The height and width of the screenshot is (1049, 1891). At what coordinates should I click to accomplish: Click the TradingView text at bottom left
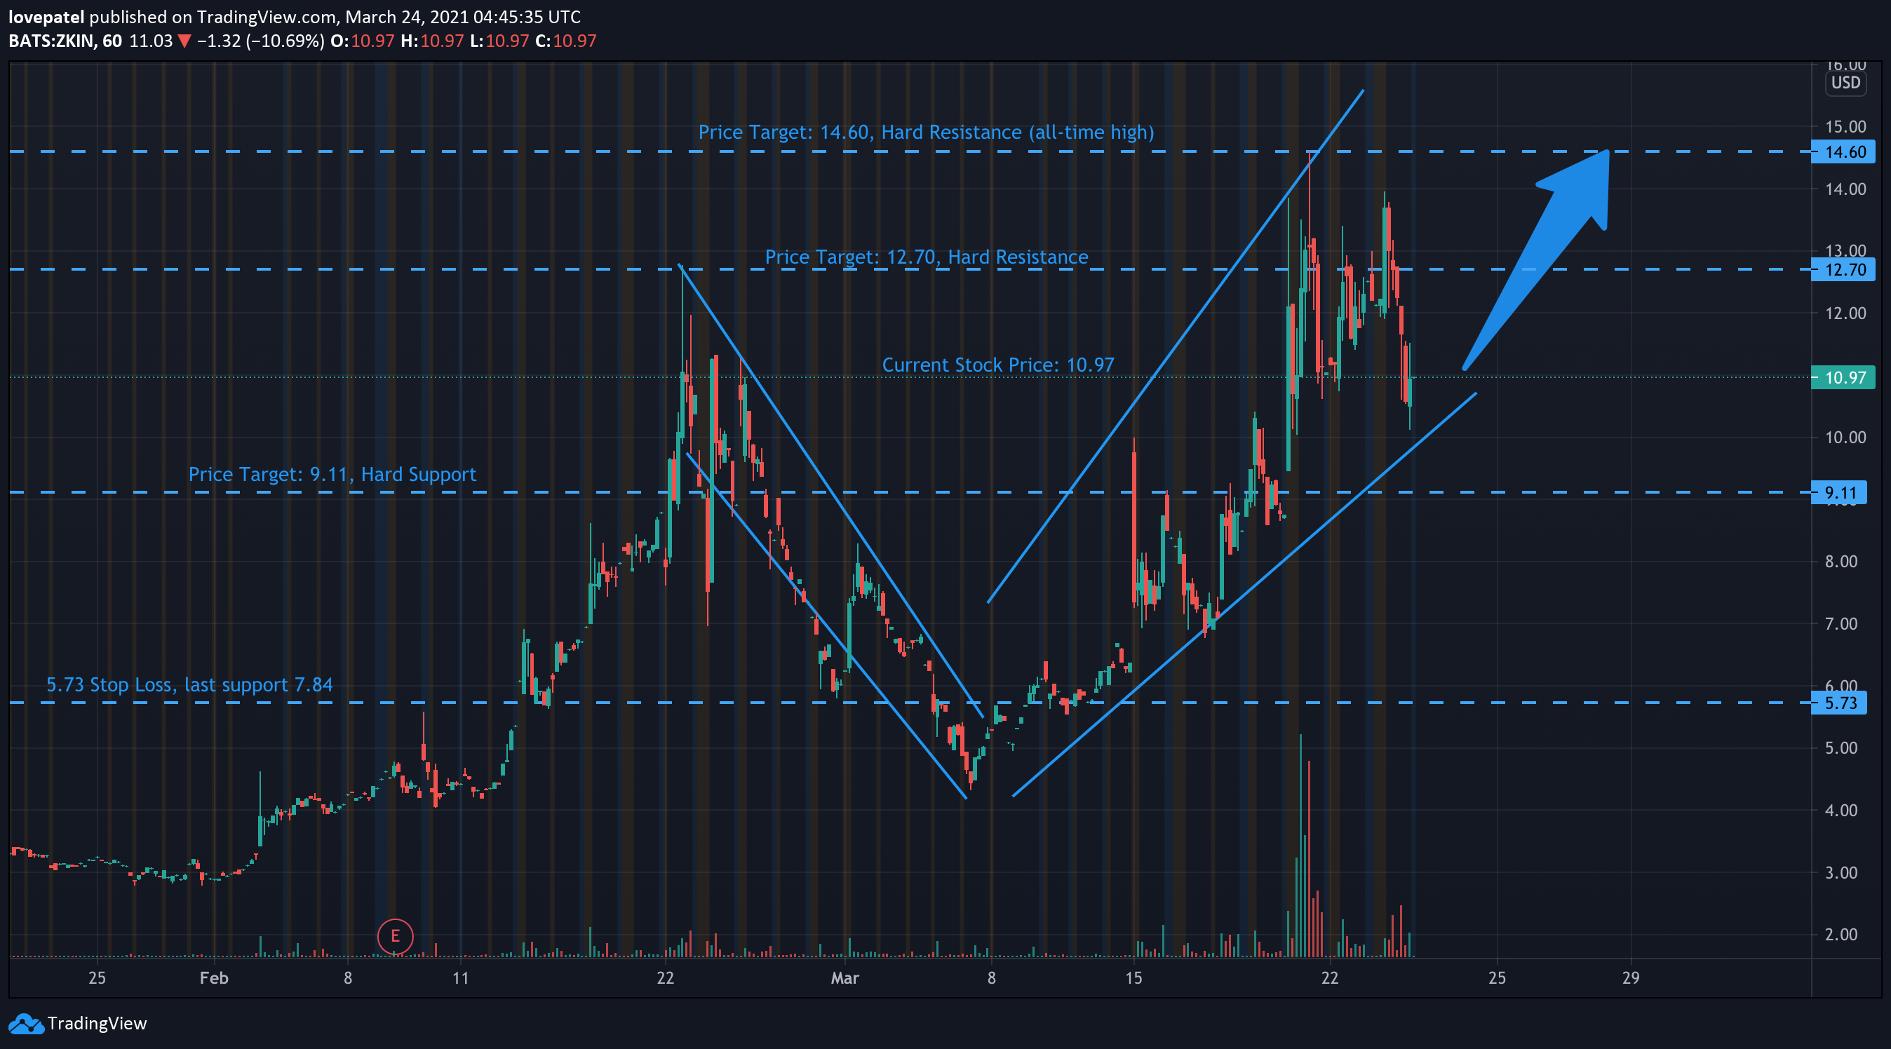[97, 1023]
